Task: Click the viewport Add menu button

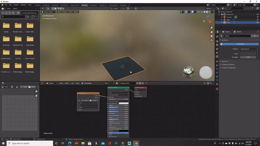Action: coord(70,12)
